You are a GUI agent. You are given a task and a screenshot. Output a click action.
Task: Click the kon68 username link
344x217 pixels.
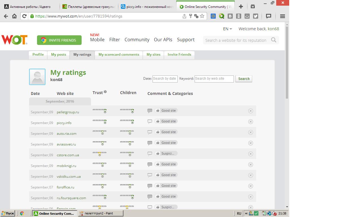click(x=273, y=29)
